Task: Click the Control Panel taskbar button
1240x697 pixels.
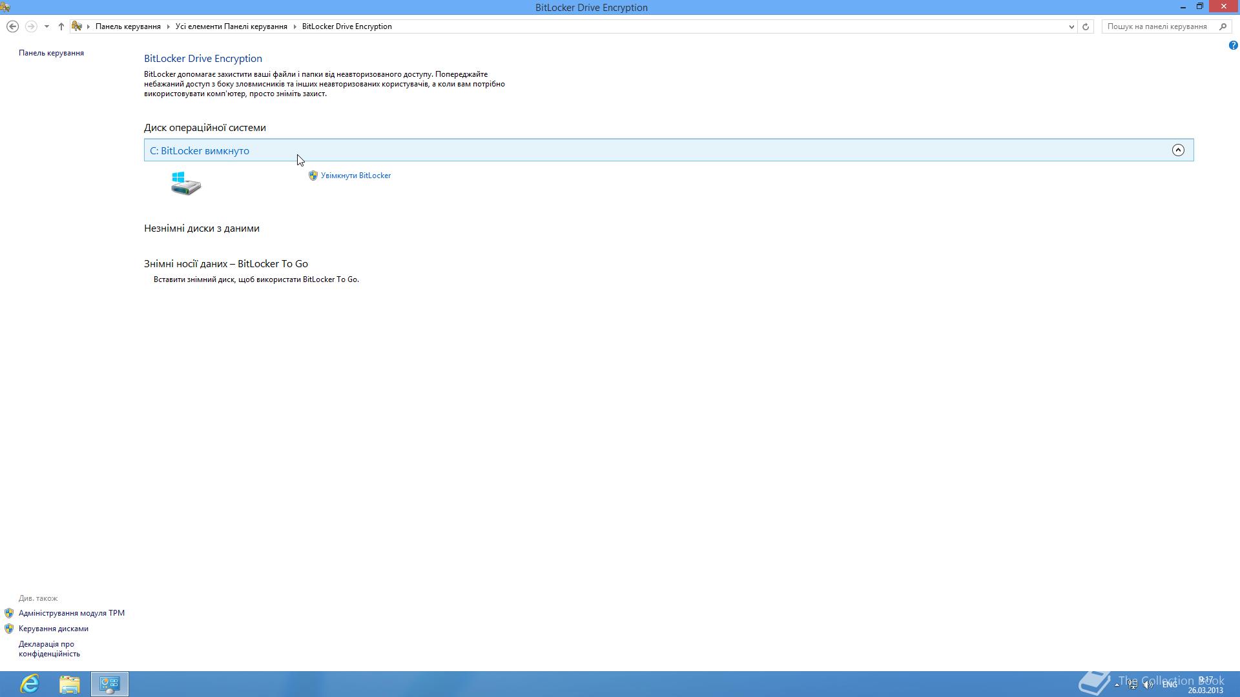Action: 110,684
